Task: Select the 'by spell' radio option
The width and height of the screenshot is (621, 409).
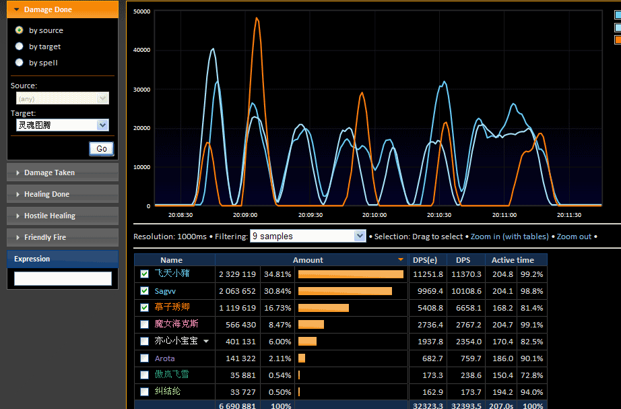Action: (19, 63)
